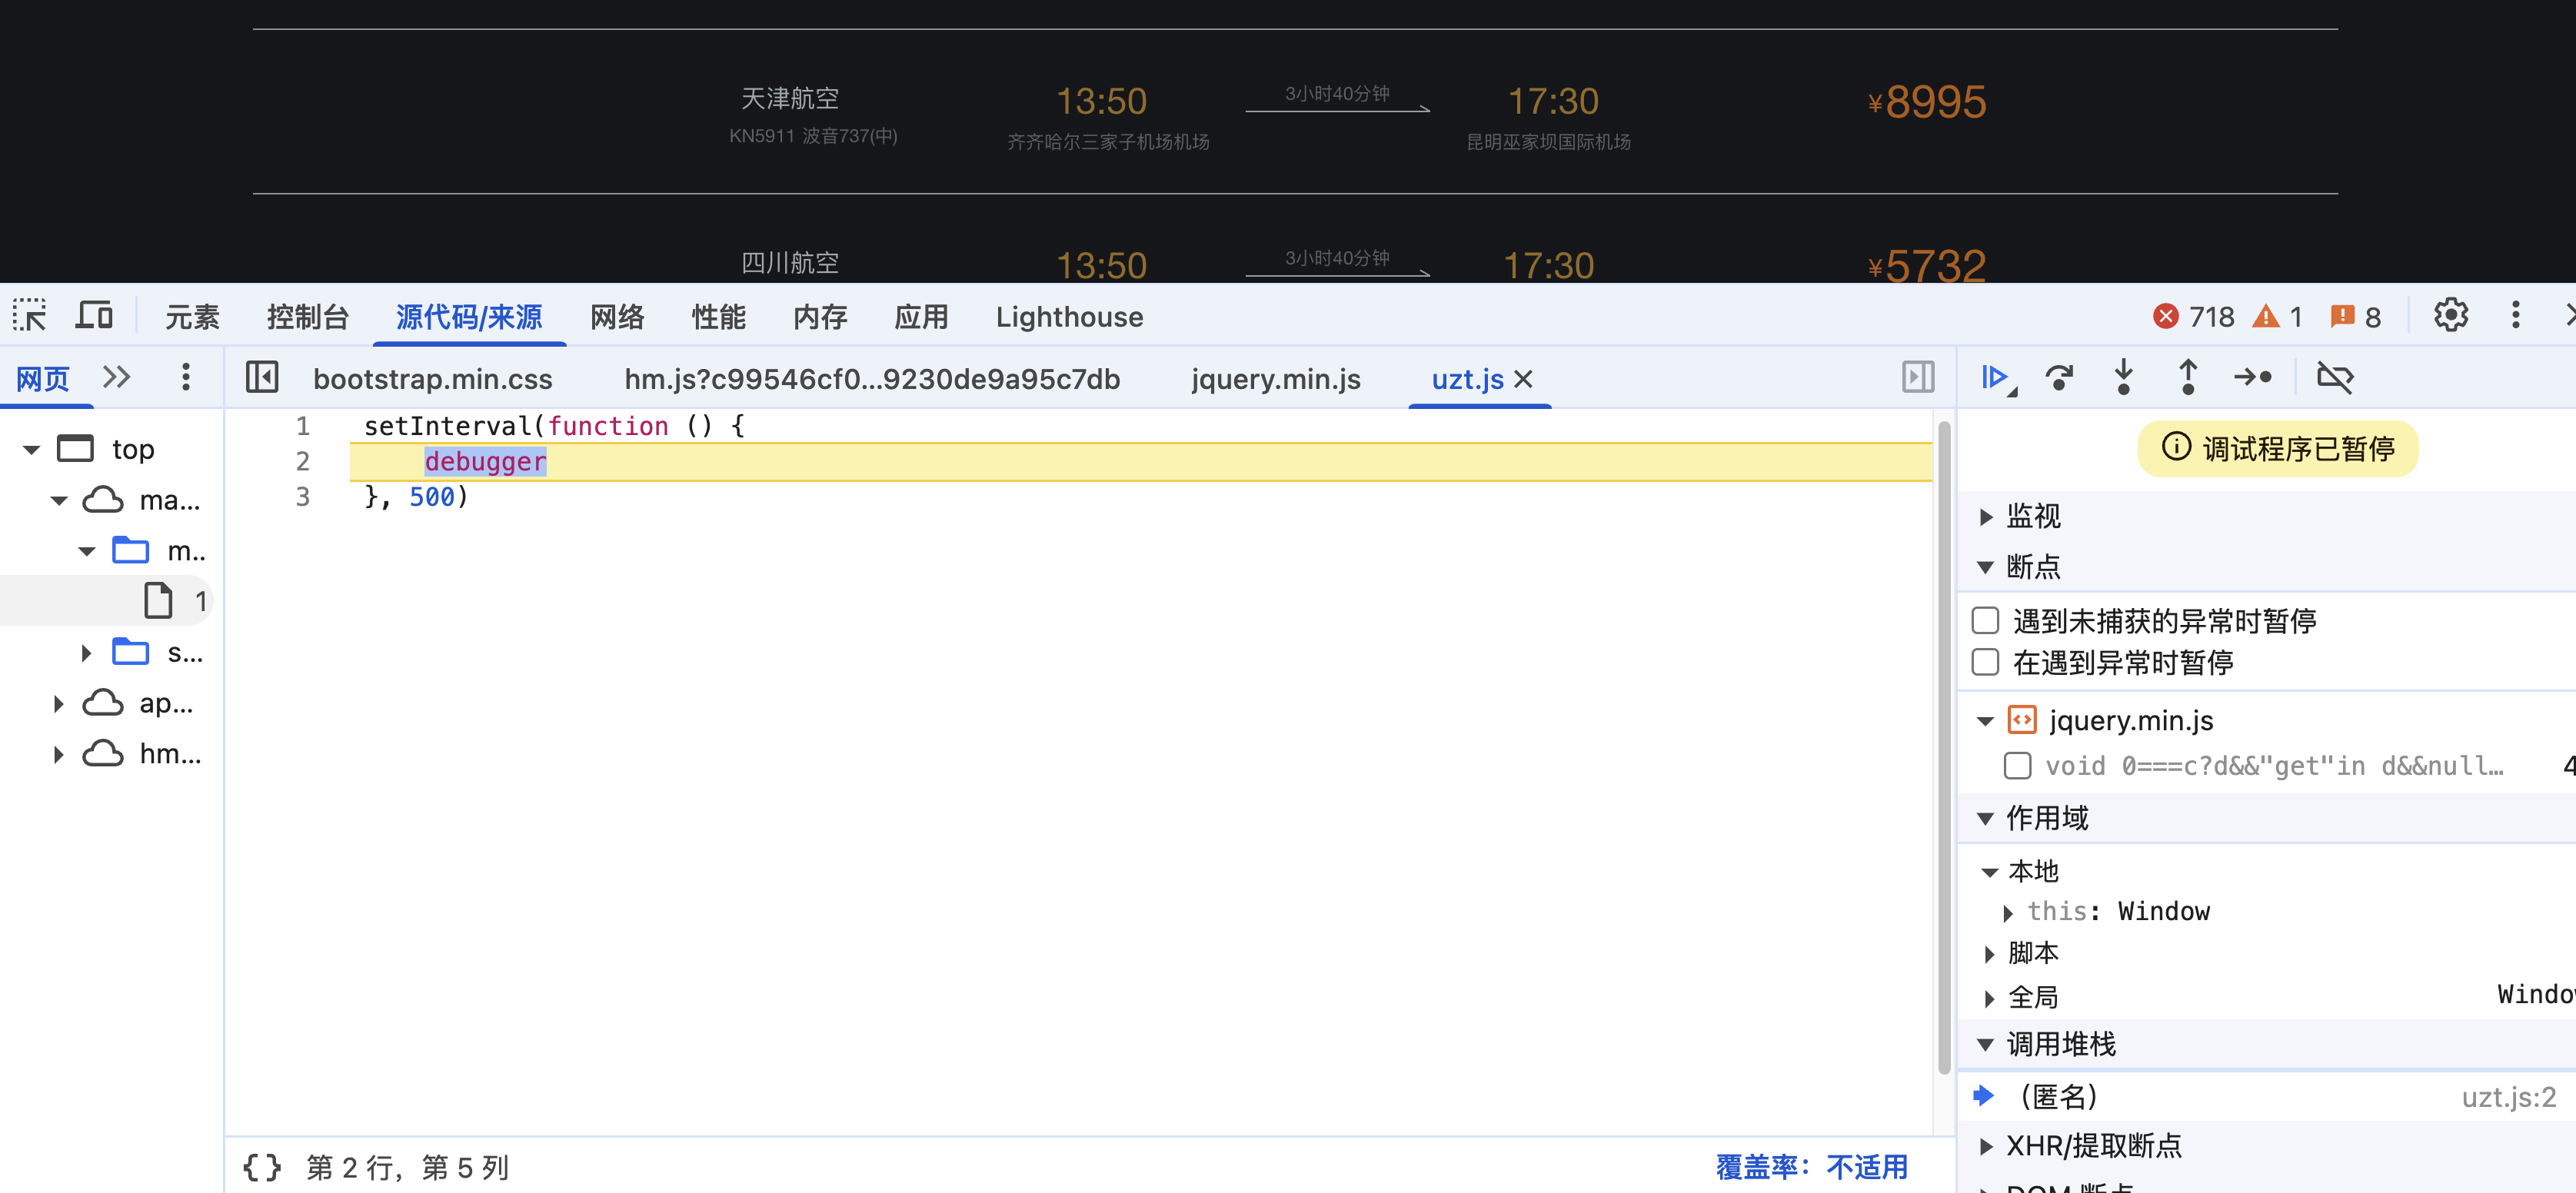Image resolution: width=2576 pixels, height=1193 pixels.
Task: Collapse the top frame tree node
Action: pyautogui.click(x=31, y=449)
